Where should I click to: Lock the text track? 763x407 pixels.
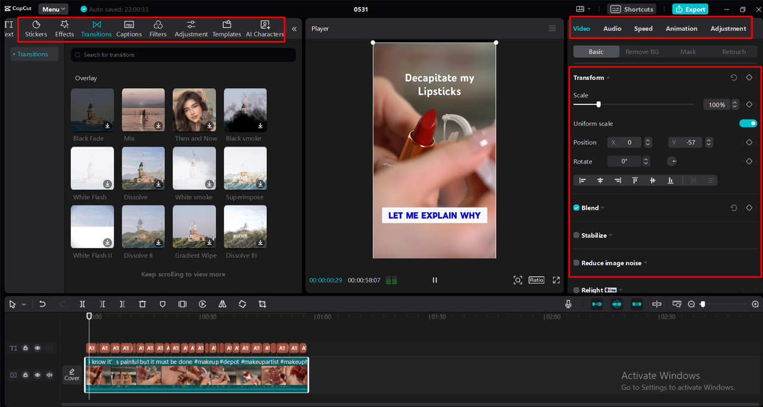coord(26,348)
